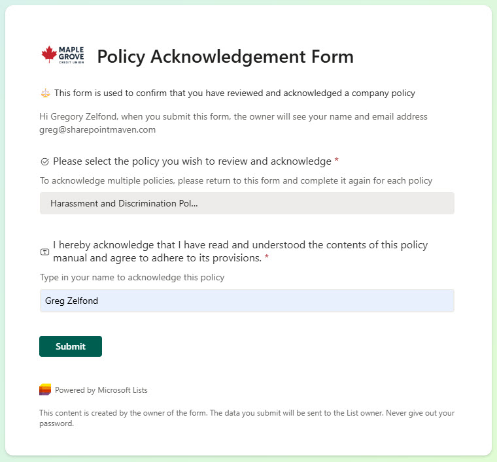497x462 pixels.
Task: Click the greg@sharepointmaven.com email address
Action: coord(97,129)
